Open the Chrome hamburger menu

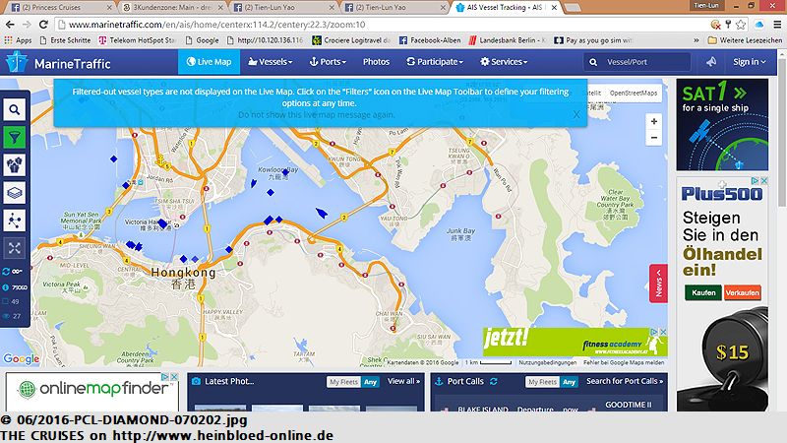(777, 24)
